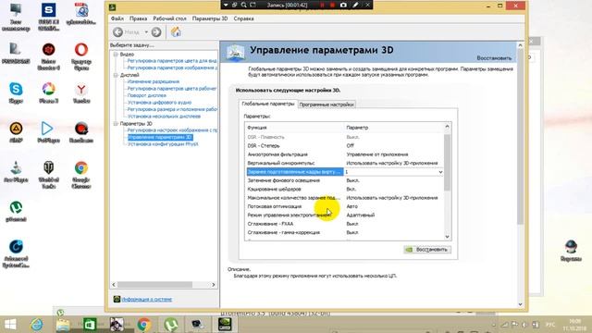
Task: Stop the screen recording with red button
Action: (x=332, y=5)
